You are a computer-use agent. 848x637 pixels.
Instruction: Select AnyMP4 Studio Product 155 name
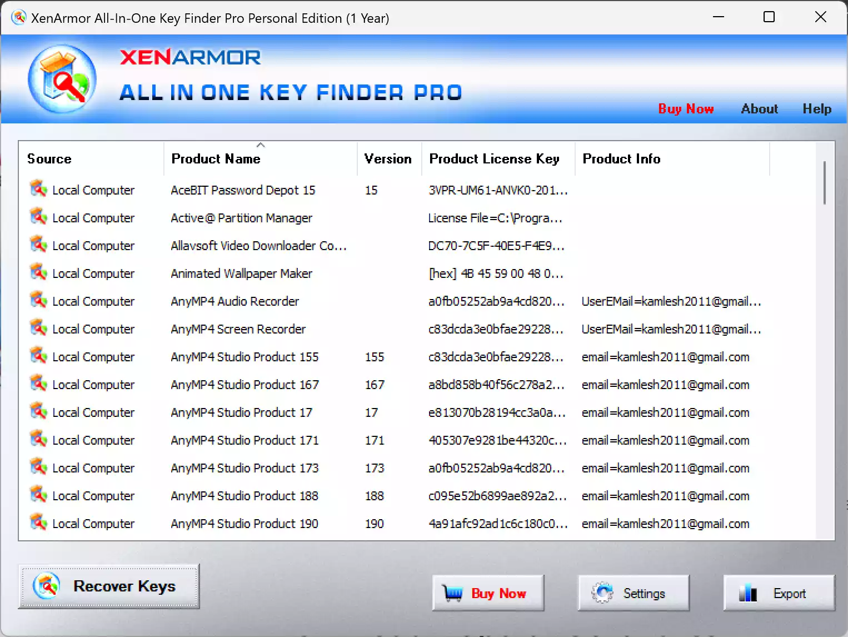pyautogui.click(x=245, y=357)
